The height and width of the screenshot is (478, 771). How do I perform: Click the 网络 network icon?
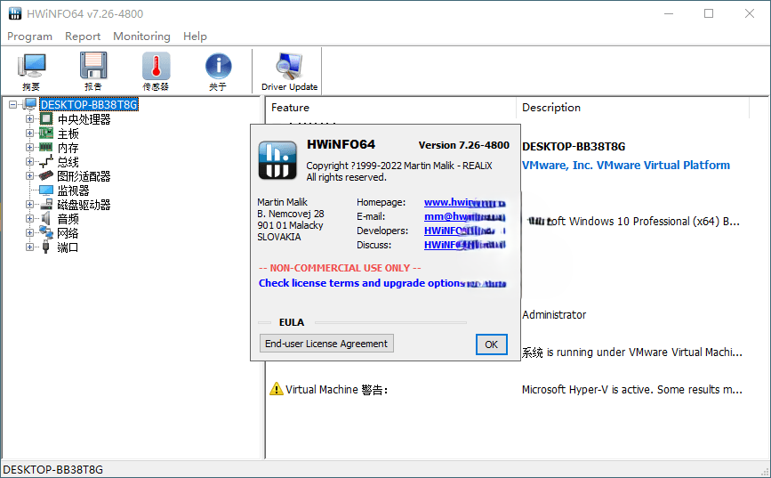click(x=46, y=232)
